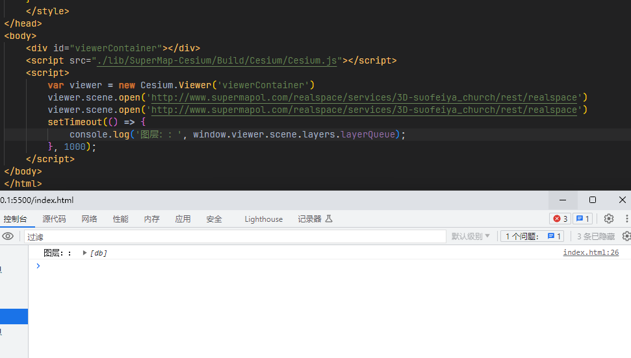Screen dimensions: 631x358
Task: Focus the 过滤 filter input
Action: (235, 236)
